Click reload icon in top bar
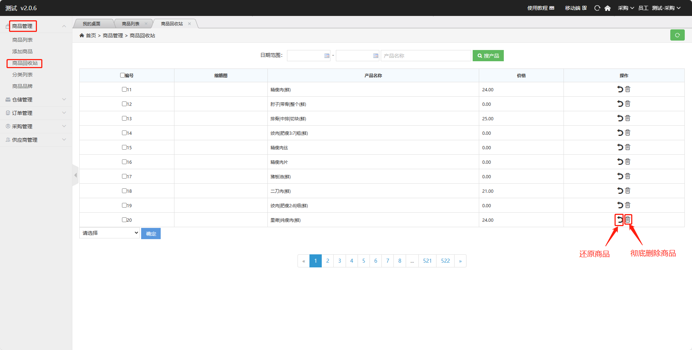The image size is (692, 350). pos(597,8)
